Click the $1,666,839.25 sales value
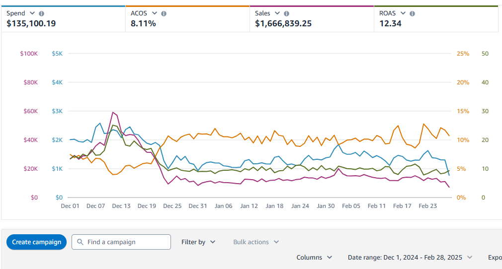The width and height of the screenshot is (502, 269). (x=283, y=24)
